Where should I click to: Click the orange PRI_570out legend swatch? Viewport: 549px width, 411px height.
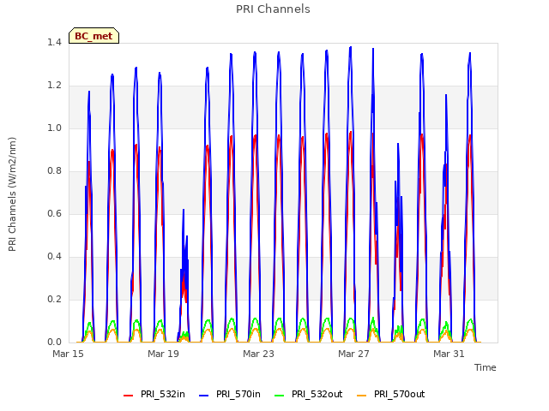(x=362, y=396)
